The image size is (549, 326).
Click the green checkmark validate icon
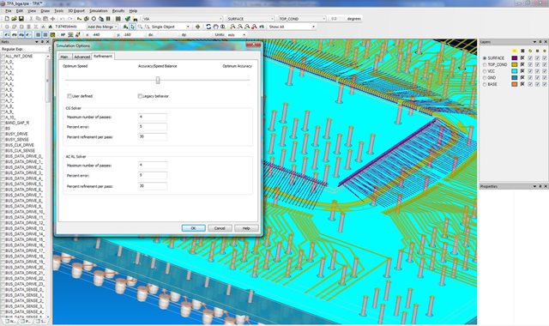pyautogui.click(x=128, y=19)
